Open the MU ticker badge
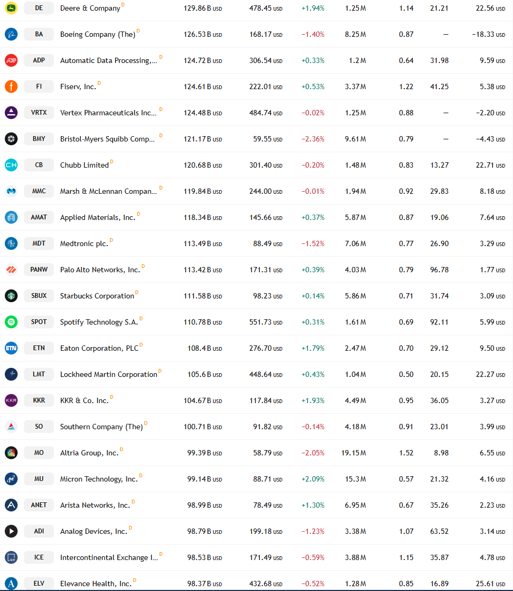 click(39, 479)
